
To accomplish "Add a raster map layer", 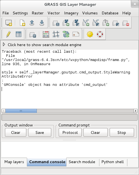I will tap(66, 23).
